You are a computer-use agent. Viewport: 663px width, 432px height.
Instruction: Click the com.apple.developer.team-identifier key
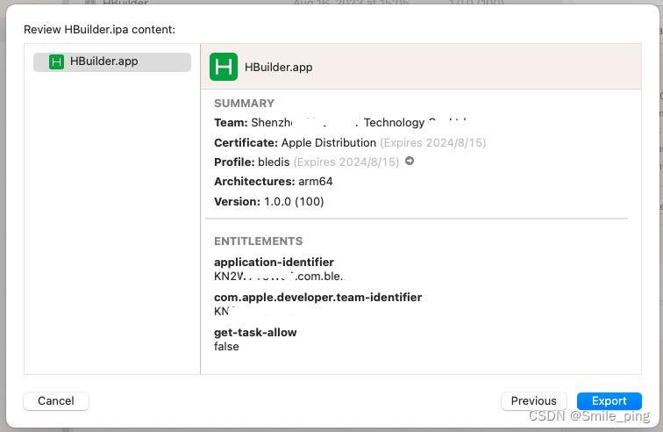(318, 298)
